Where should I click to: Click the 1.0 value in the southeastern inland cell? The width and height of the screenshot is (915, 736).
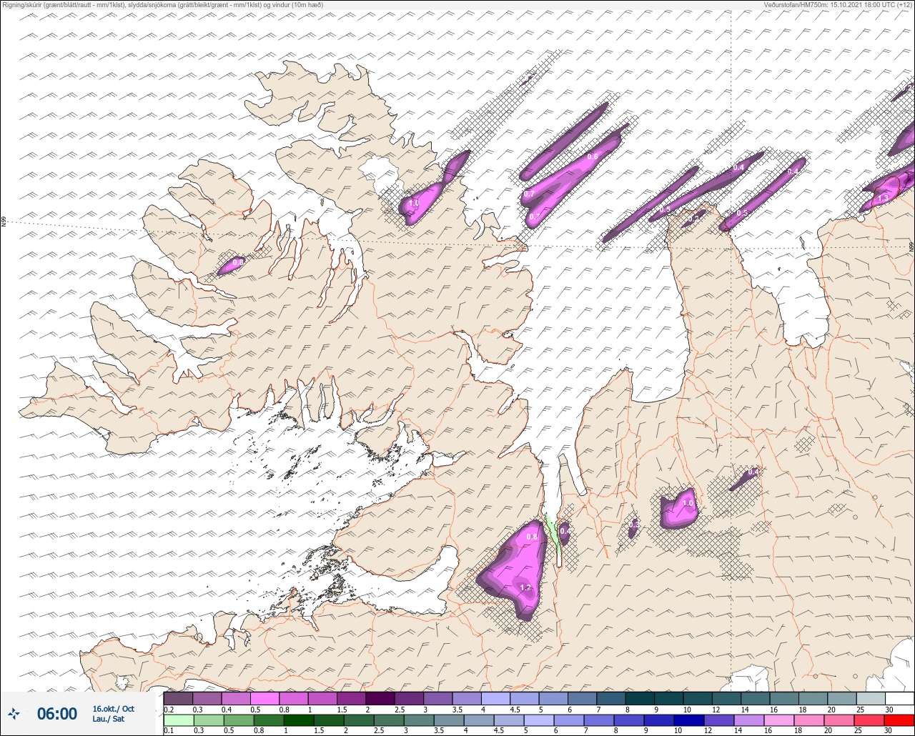(x=688, y=503)
